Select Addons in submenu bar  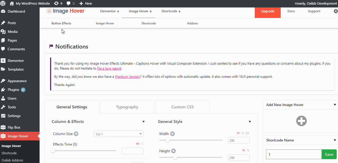tap(192, 23)
